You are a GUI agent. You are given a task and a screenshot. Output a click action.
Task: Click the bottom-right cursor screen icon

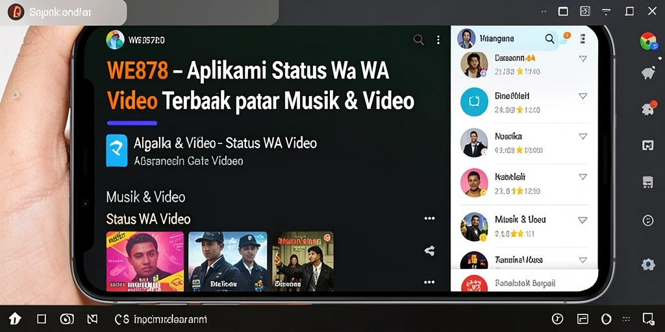point(649,319)
